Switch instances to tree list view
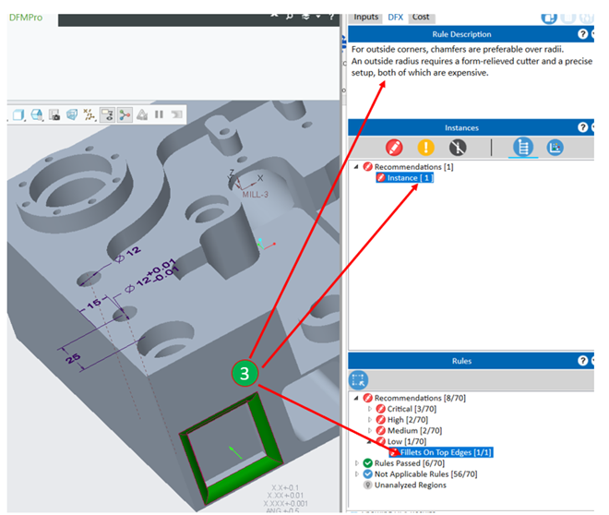 pyautogui.click(x=523, y=148)
